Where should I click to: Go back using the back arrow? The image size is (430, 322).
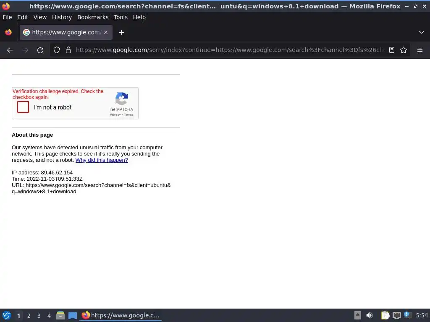coord(10,50)
